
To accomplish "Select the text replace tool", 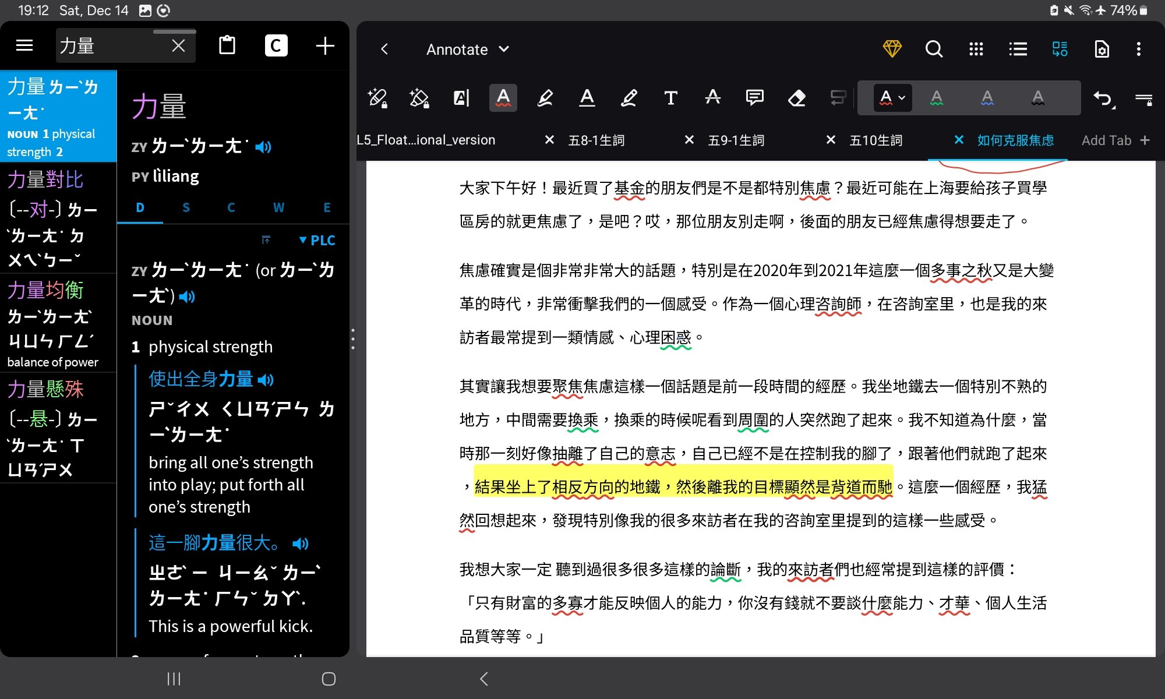I will click(x=838, y=98).
